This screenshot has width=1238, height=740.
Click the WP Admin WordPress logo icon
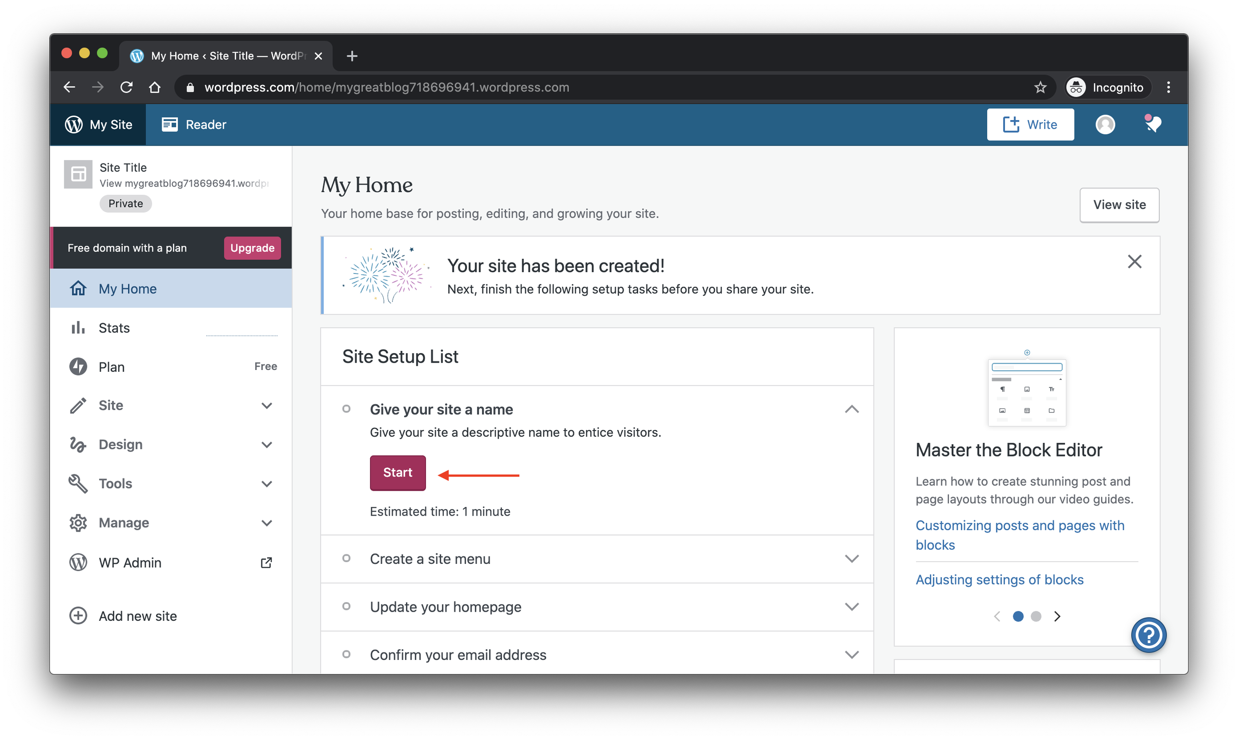point(78,562)
